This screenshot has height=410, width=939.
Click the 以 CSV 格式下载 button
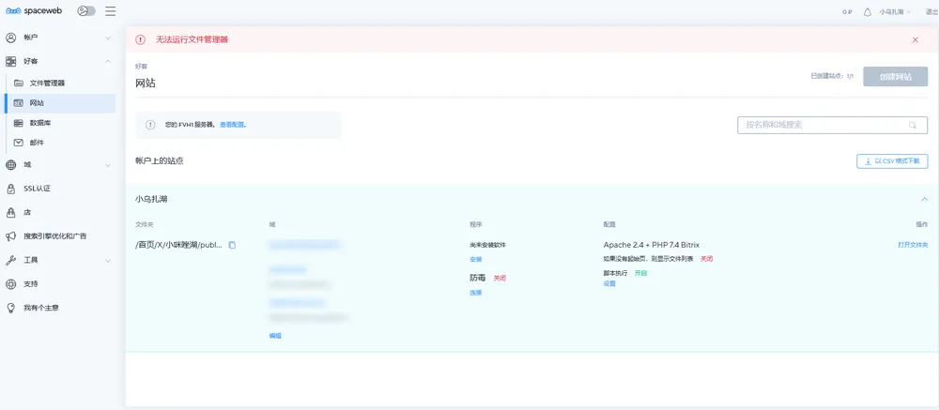click(892, 161)
